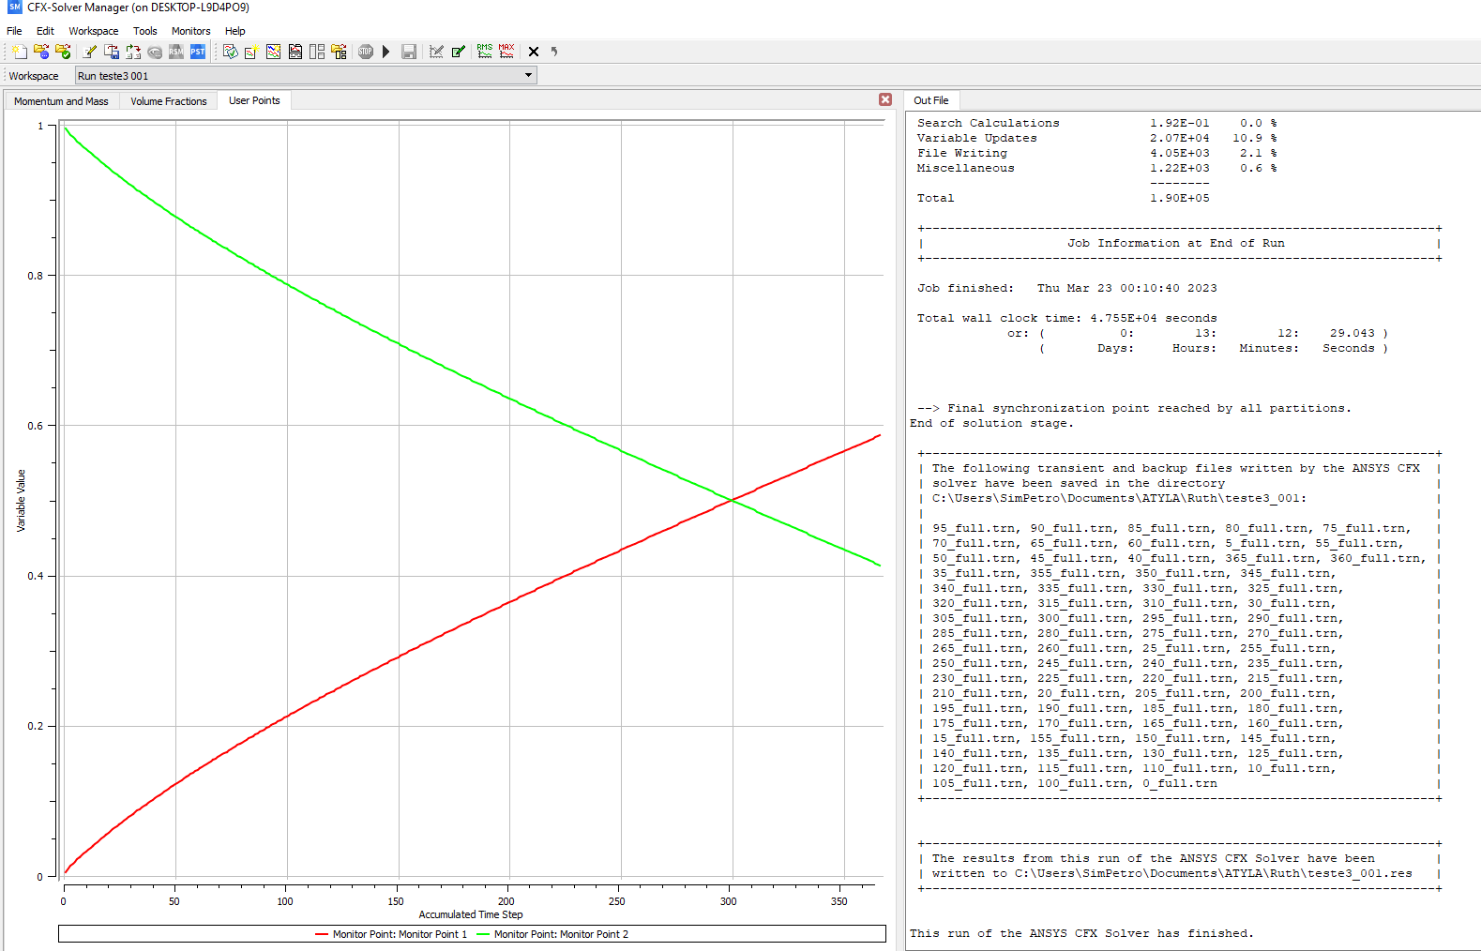Click Monitor Run in Progress folder icon
Screen dimensions: 1481x951
41,52
